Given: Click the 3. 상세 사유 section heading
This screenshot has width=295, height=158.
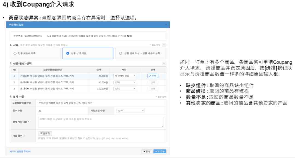Looking at the screenshot, I should pyautogui.click(x=17, y=97).
